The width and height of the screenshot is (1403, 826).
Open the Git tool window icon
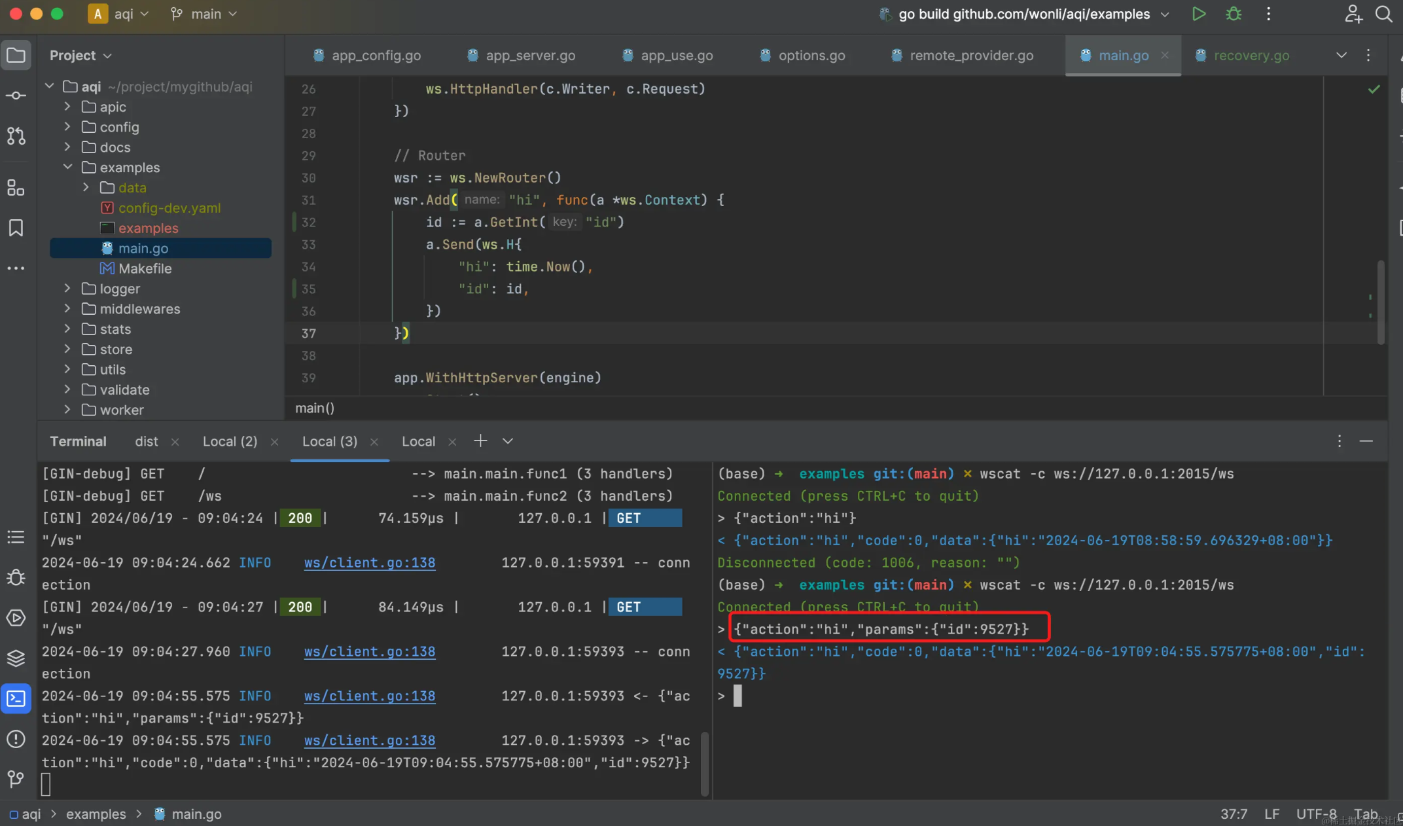pos(16,779)
